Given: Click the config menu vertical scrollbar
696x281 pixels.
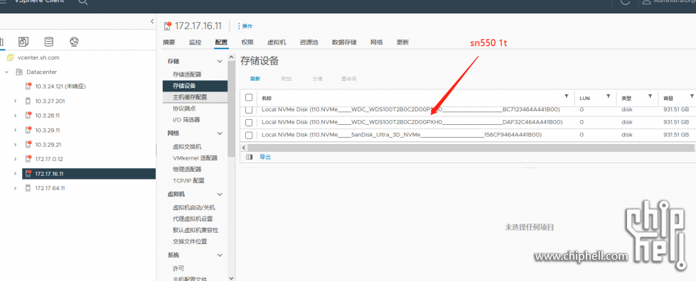Looking at the screenshot, I should tap(231, 109).
